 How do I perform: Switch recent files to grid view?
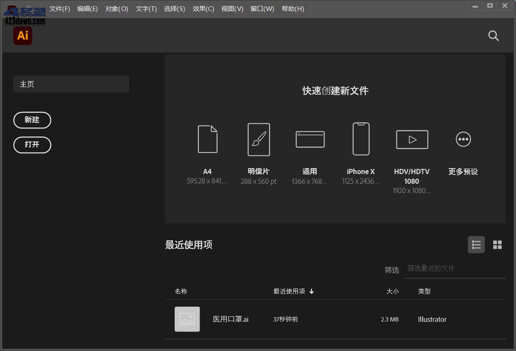[497, 245]
